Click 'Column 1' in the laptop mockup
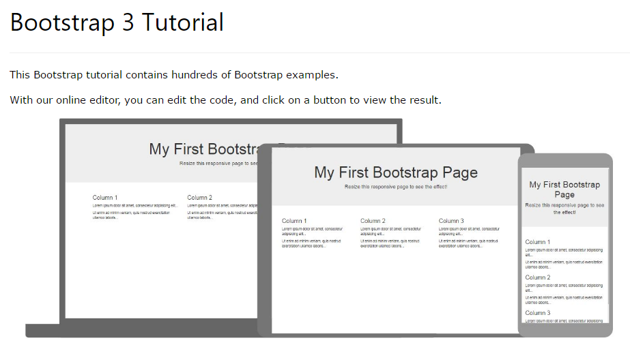This screenshot has height=347, width=630. (x=105, y=198)
